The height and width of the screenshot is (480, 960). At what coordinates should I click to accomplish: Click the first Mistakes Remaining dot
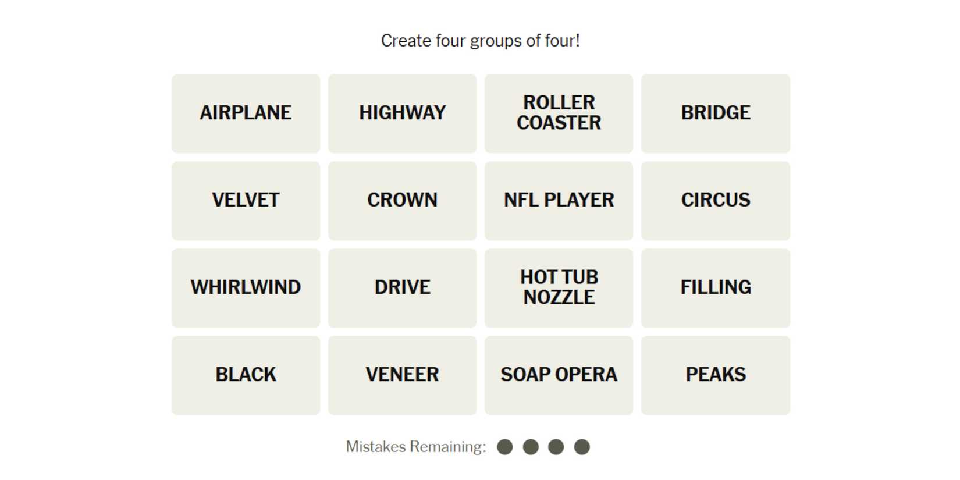(505, 447)
